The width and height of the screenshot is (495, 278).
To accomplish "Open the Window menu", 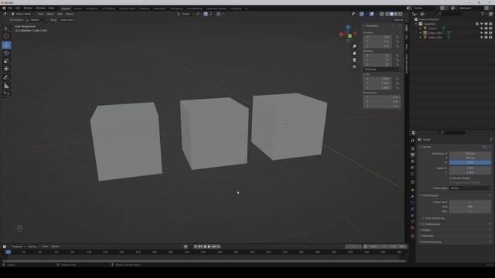I will pyautogui.click(x=40, y=8).
